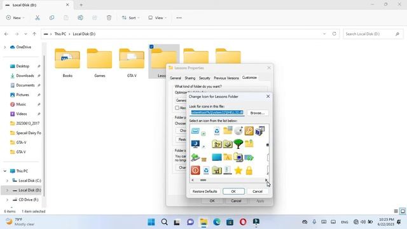Expand Local Disk (C:) in sidebar
Image resolution: width=407 pixels, height=229 pixels.
pyautogui.click(x=7, y=181)
